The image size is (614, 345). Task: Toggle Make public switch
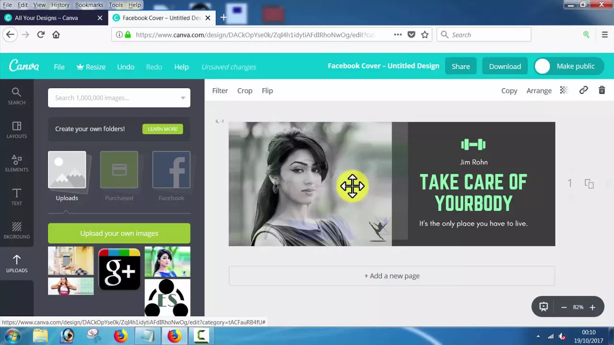coord(569,66)
